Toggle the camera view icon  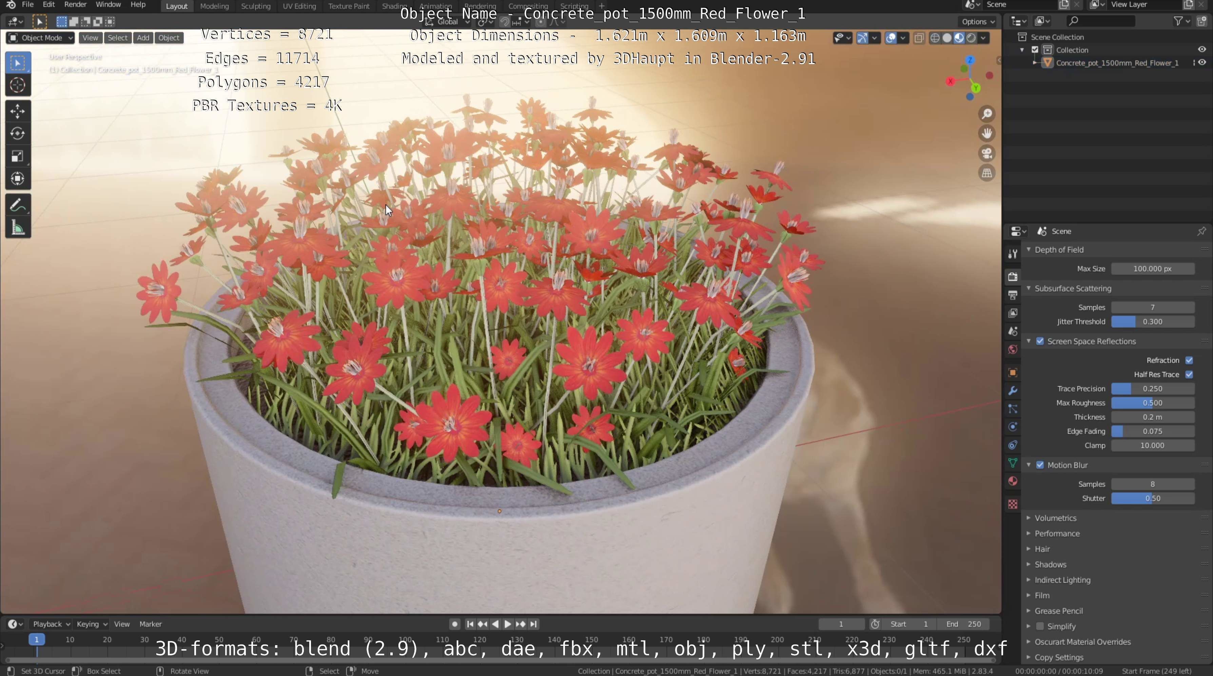(x=986, y=153)
